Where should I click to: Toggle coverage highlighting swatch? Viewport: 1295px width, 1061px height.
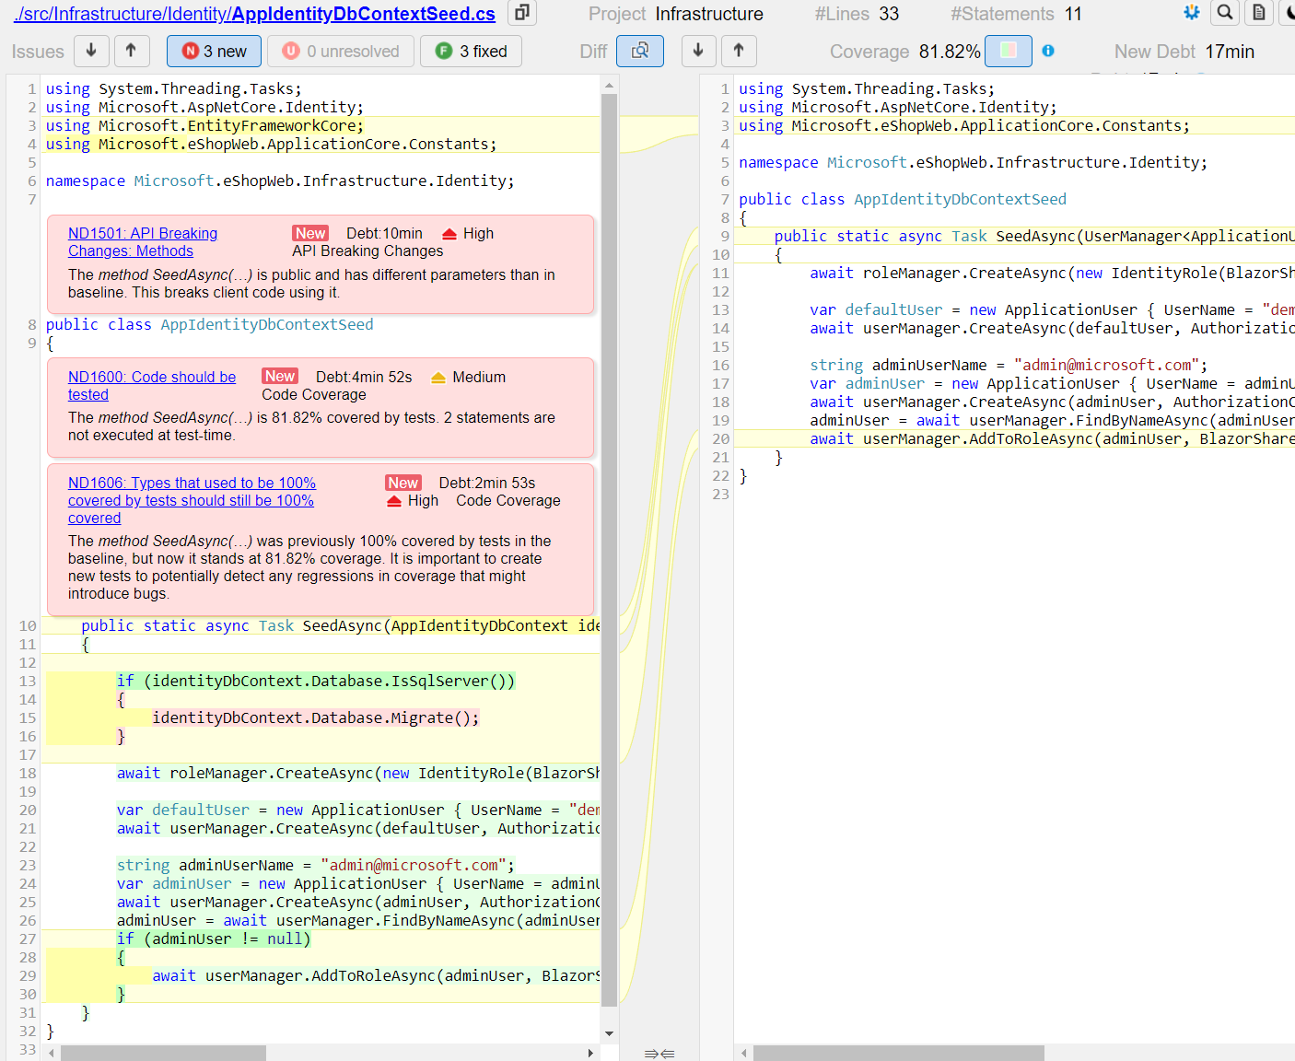(x=1008, y=51)
